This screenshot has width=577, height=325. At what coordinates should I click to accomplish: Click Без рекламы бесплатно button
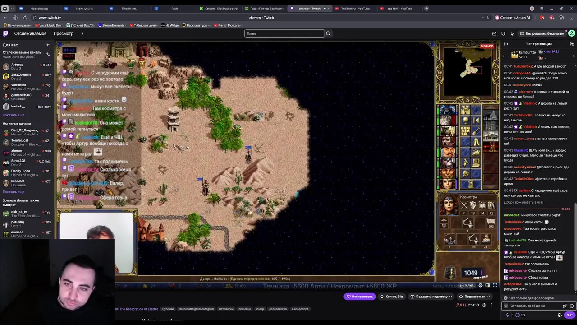click(x=542, y=33)
